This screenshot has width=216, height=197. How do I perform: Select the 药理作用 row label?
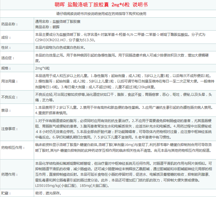pos(10,175)
